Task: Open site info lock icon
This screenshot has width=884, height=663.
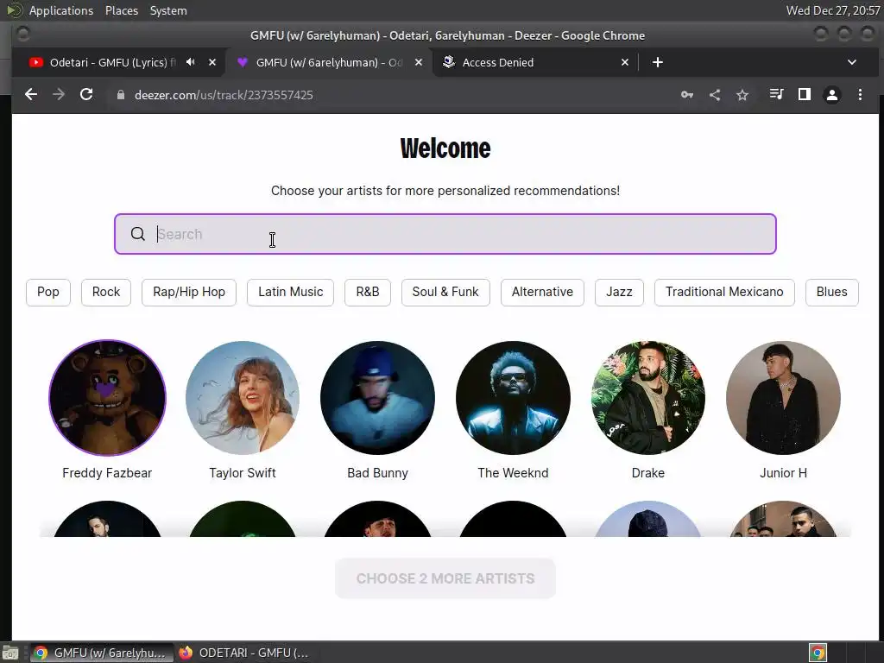Action: [x=120, y=95]
